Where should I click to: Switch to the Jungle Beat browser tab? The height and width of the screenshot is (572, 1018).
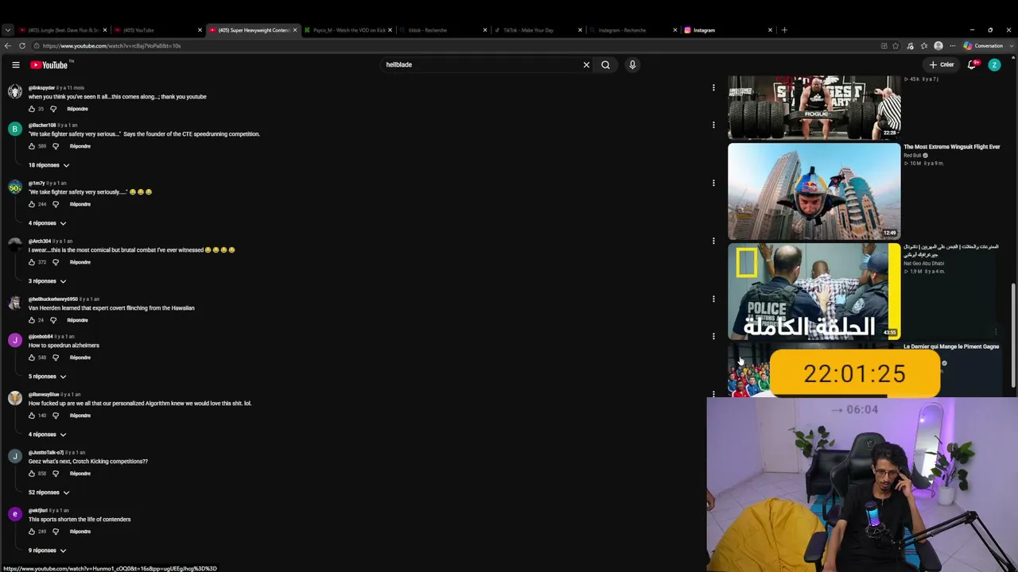click(x=62, y=30)
